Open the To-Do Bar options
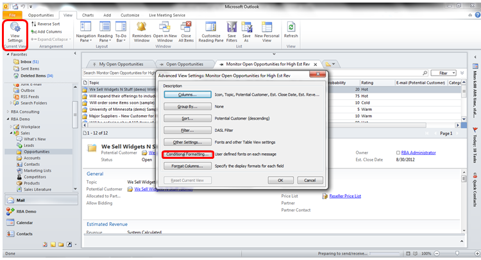Image resolution: width=481 pixels, height=260 pixels. click(121, 32)
